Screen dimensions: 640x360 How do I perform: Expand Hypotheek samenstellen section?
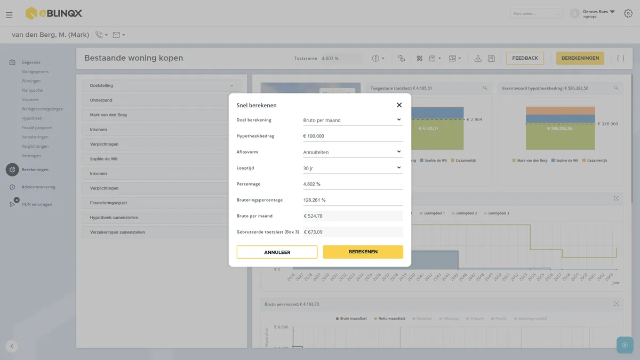coord(162,218)
